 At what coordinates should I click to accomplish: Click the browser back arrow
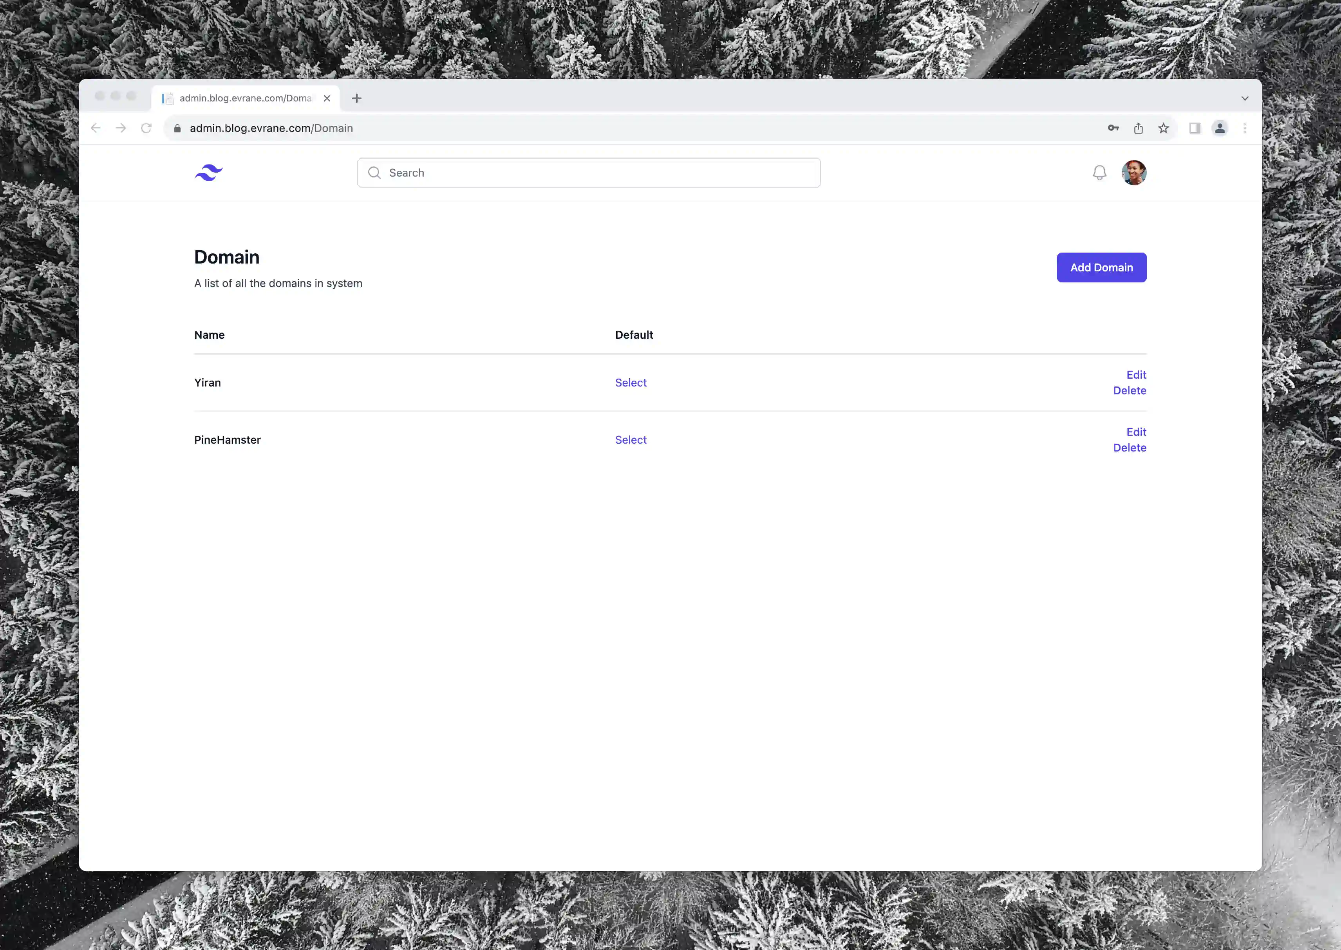[x=96, y=128]
